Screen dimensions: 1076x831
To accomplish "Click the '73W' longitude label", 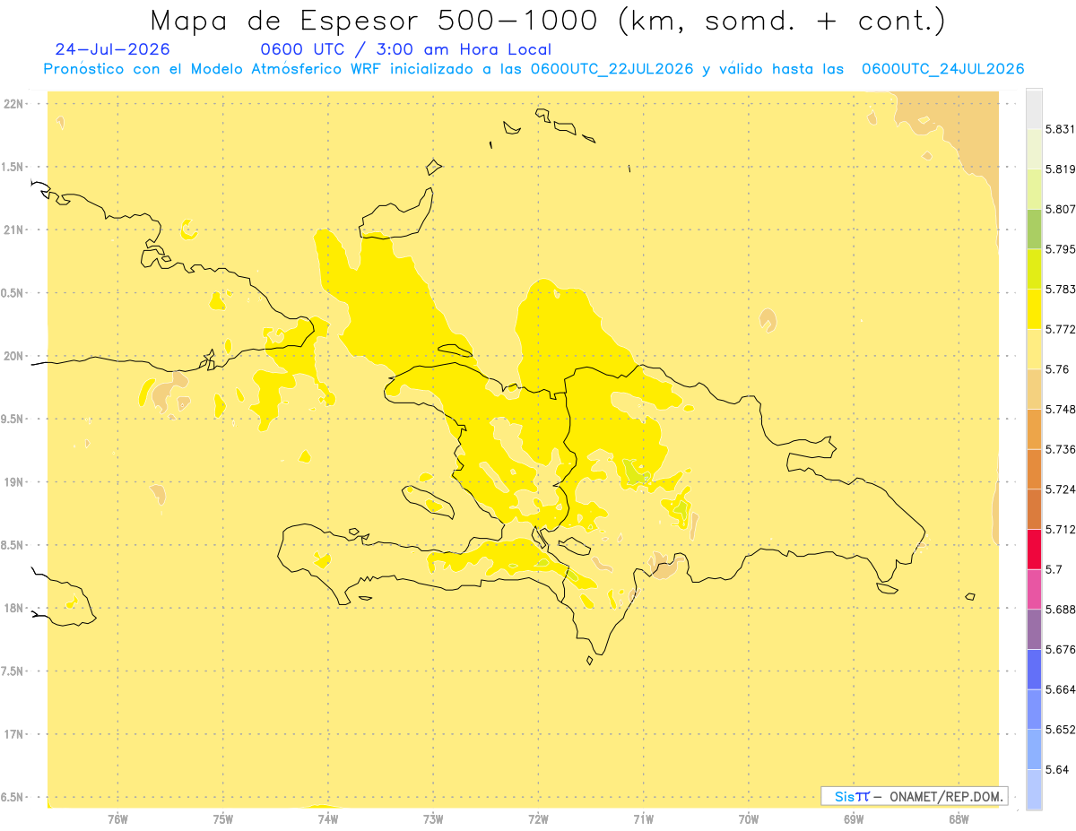I will [x=433, y=819].
